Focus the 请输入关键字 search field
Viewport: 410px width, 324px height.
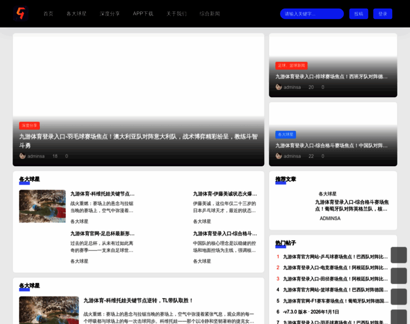click(312, 14)
